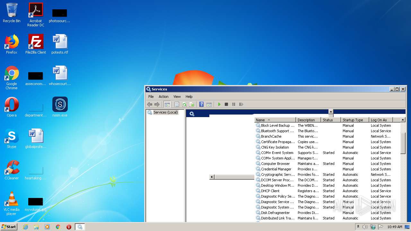Click the Forward arrow in Services toolbar
Screen dimensions: 411x231
tap(157, 104)
